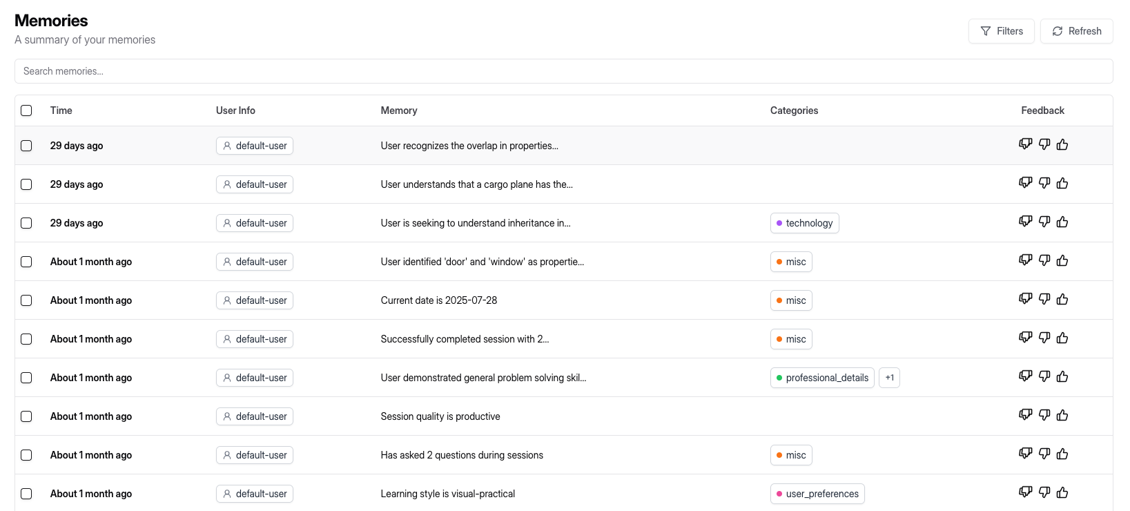
Task: Double thumbs down 'Learning style is visual-practical' memory
Action: [1026, 493]
